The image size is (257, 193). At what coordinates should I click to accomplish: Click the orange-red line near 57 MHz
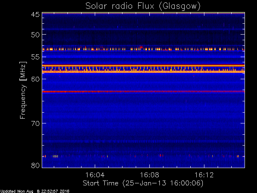(143, 66)
